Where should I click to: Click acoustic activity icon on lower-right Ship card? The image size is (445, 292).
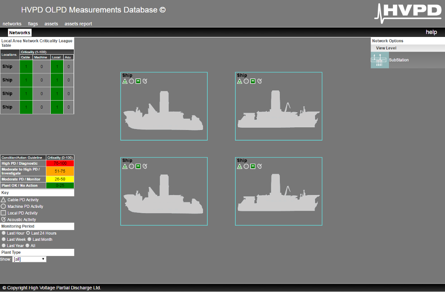tap(259, 166)
